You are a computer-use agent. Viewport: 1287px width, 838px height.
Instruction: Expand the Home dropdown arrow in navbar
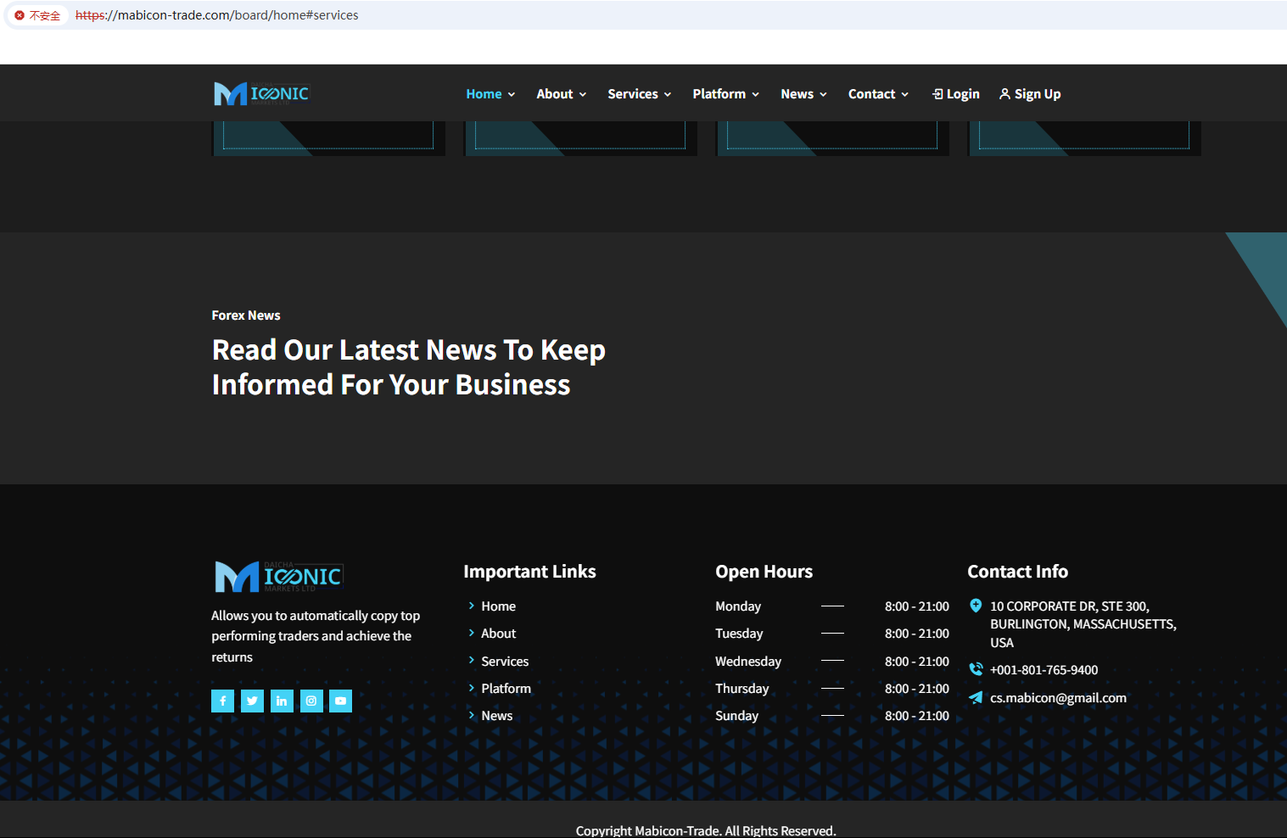click(x=512, y=94)
